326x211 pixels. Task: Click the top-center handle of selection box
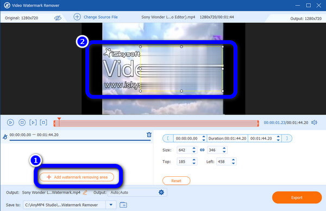(181, 47)
